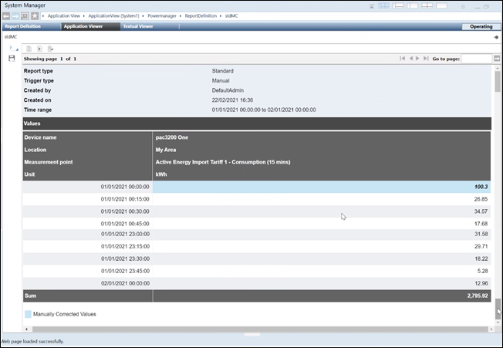Screen dimensions: 503x348
Task: Click the favorites star icon
Action: (x=35, y=15)
